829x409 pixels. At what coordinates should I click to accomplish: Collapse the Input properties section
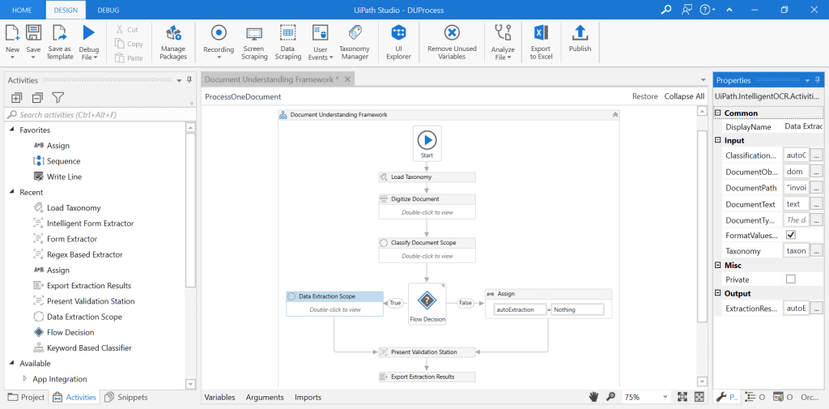(718, 141)
